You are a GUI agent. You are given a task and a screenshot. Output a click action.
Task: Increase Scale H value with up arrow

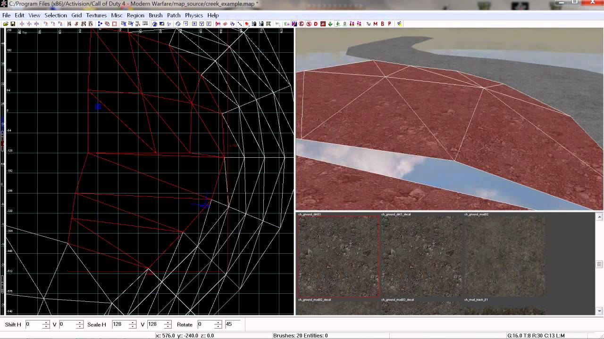(x=133, y=323)
